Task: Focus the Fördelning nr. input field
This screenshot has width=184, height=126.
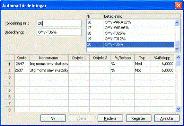Action: pos(59,23)
